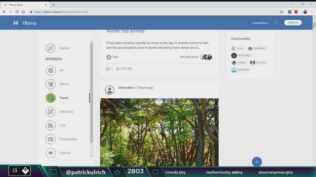Open the forest photo in slowwalker's post
316x177 pixels.
tap(159, 132)
